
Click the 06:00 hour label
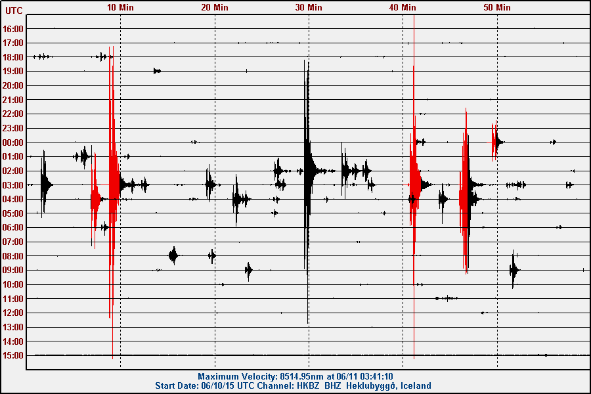click(13, 227)
